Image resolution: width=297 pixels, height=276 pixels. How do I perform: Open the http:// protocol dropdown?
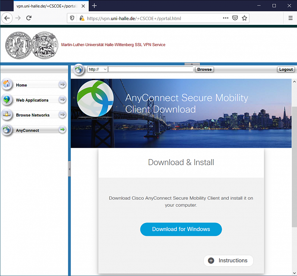(x=98, y=69)
